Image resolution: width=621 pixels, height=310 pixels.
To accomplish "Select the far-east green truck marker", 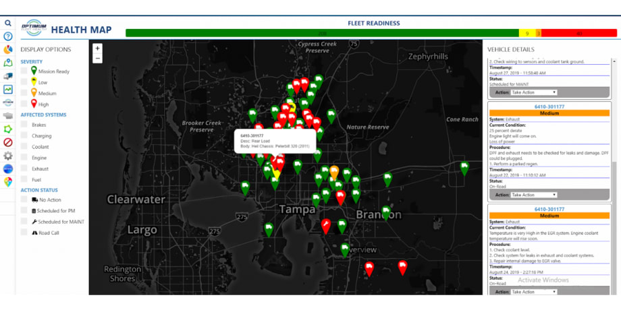I will coord(464,169).
